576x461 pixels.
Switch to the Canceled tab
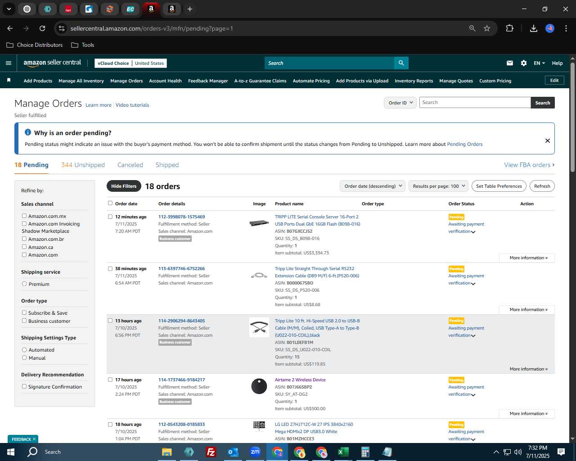click(x=130, y=165)
